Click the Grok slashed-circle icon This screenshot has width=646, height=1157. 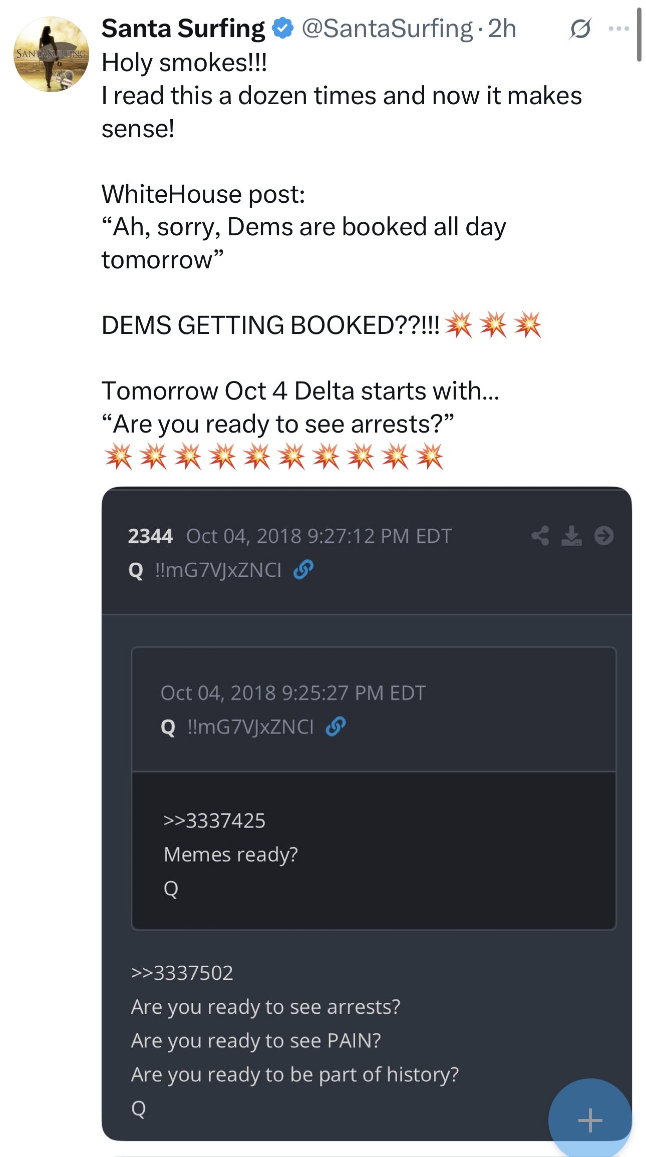tap(580, 29)
